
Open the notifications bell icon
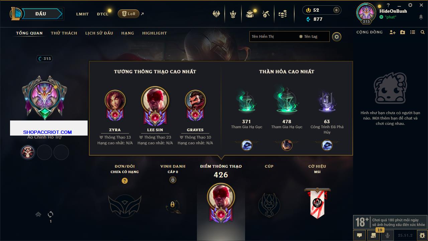click(x=421, y=17)
